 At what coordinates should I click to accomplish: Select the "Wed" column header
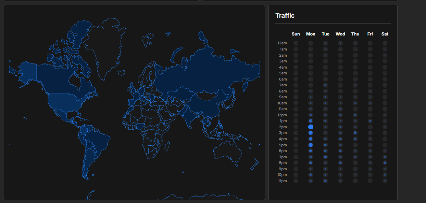pos(340,34)
